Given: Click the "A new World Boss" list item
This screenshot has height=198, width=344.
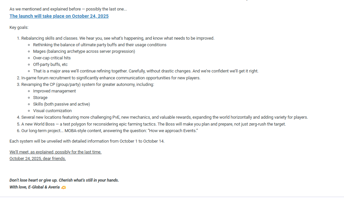Looking at the screenshot, I should pos(153,124).
